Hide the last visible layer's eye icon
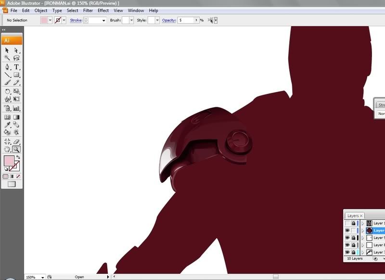 point(347,252)
